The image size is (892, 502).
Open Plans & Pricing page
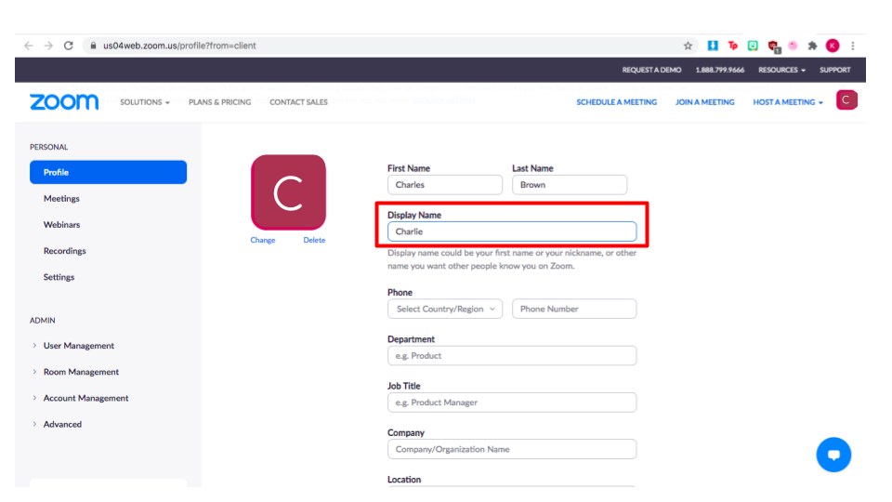(219, 102)
